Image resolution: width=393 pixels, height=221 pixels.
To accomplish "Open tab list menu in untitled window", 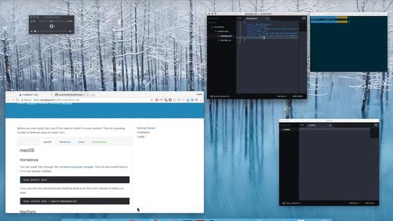I will point(376,125).
